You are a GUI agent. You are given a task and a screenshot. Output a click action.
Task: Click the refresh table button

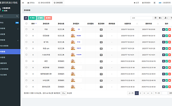tap(26, 18)
